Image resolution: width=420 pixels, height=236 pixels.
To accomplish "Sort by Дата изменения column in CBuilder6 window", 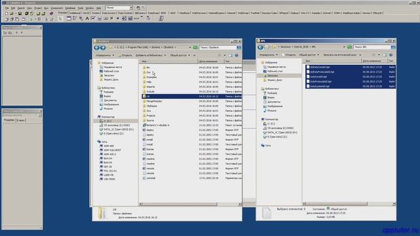I will click(x=211, y=62).
